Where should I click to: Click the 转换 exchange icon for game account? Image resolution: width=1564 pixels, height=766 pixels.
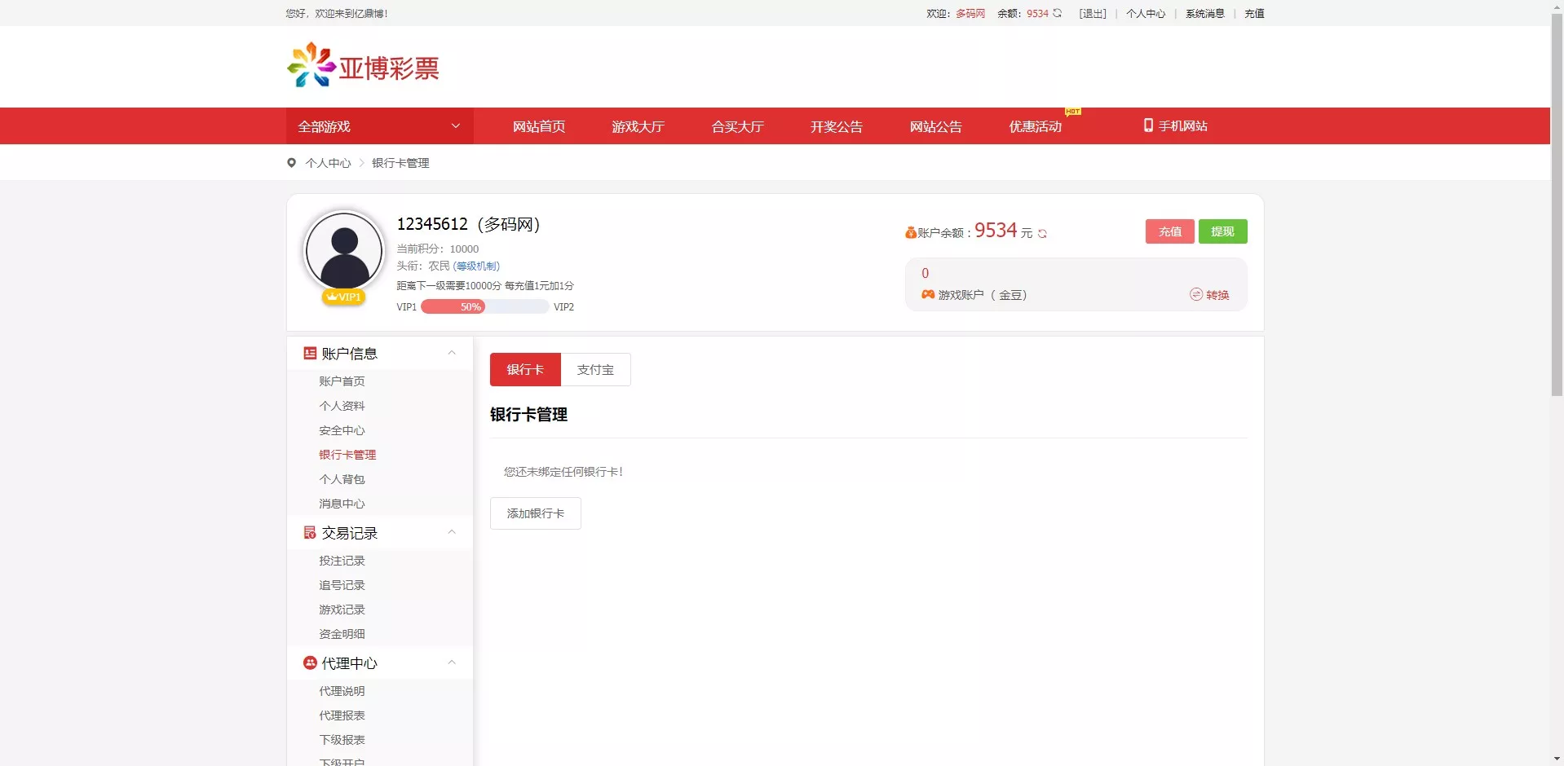pos(1195,295)
